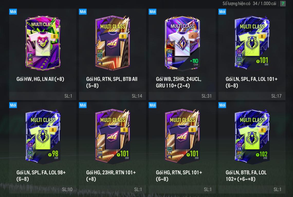The height and width of the screenshot is (197, 293).
Task: Click the Mới badge on the LN, BTB, FA pack
Action: pyautogui.click(x=222, y=105)
